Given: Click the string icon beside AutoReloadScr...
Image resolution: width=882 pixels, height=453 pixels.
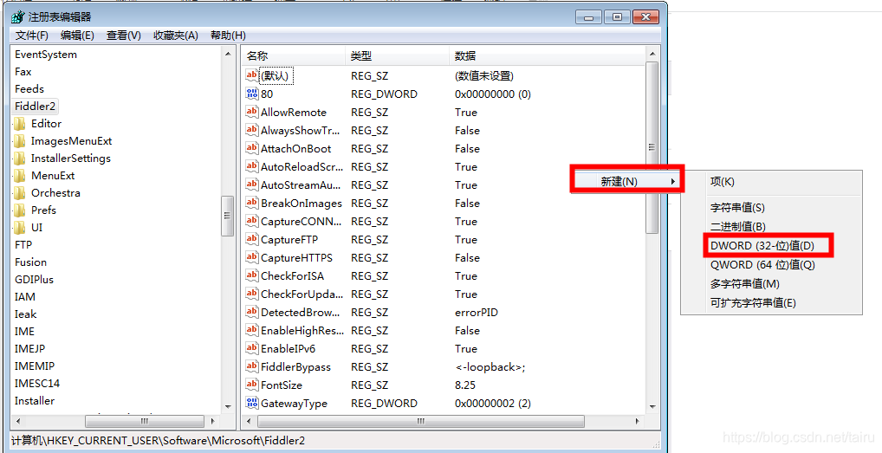Looking at the screenshot, I should [251, 166].
